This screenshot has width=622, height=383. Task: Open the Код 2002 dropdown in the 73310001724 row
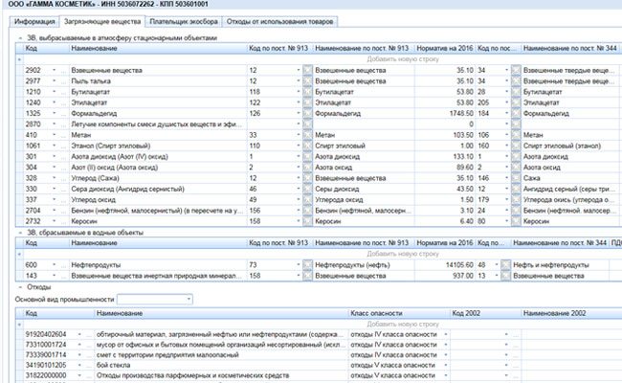pyautogui.click(x=506, y=345)
